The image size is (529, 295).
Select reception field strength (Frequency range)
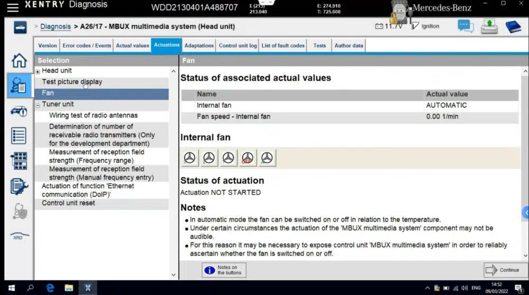[x=102, y=156]
